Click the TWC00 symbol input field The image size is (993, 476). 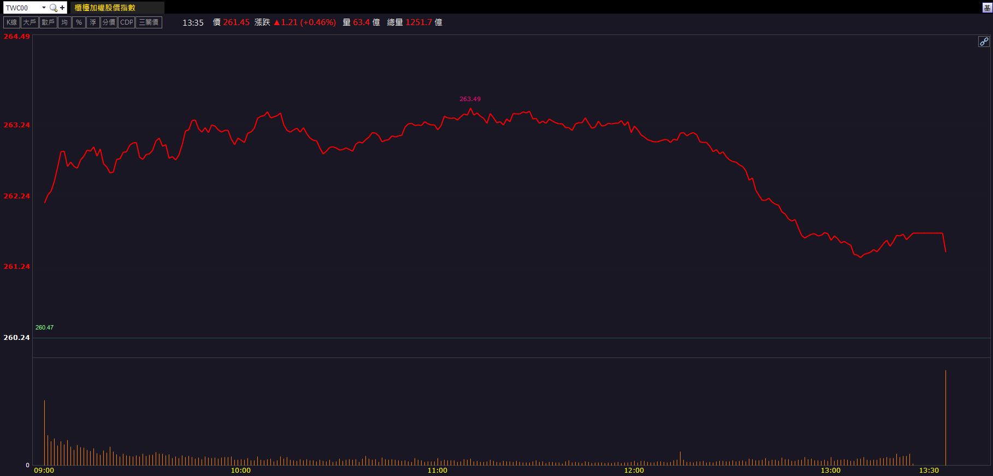pos(22,8)
